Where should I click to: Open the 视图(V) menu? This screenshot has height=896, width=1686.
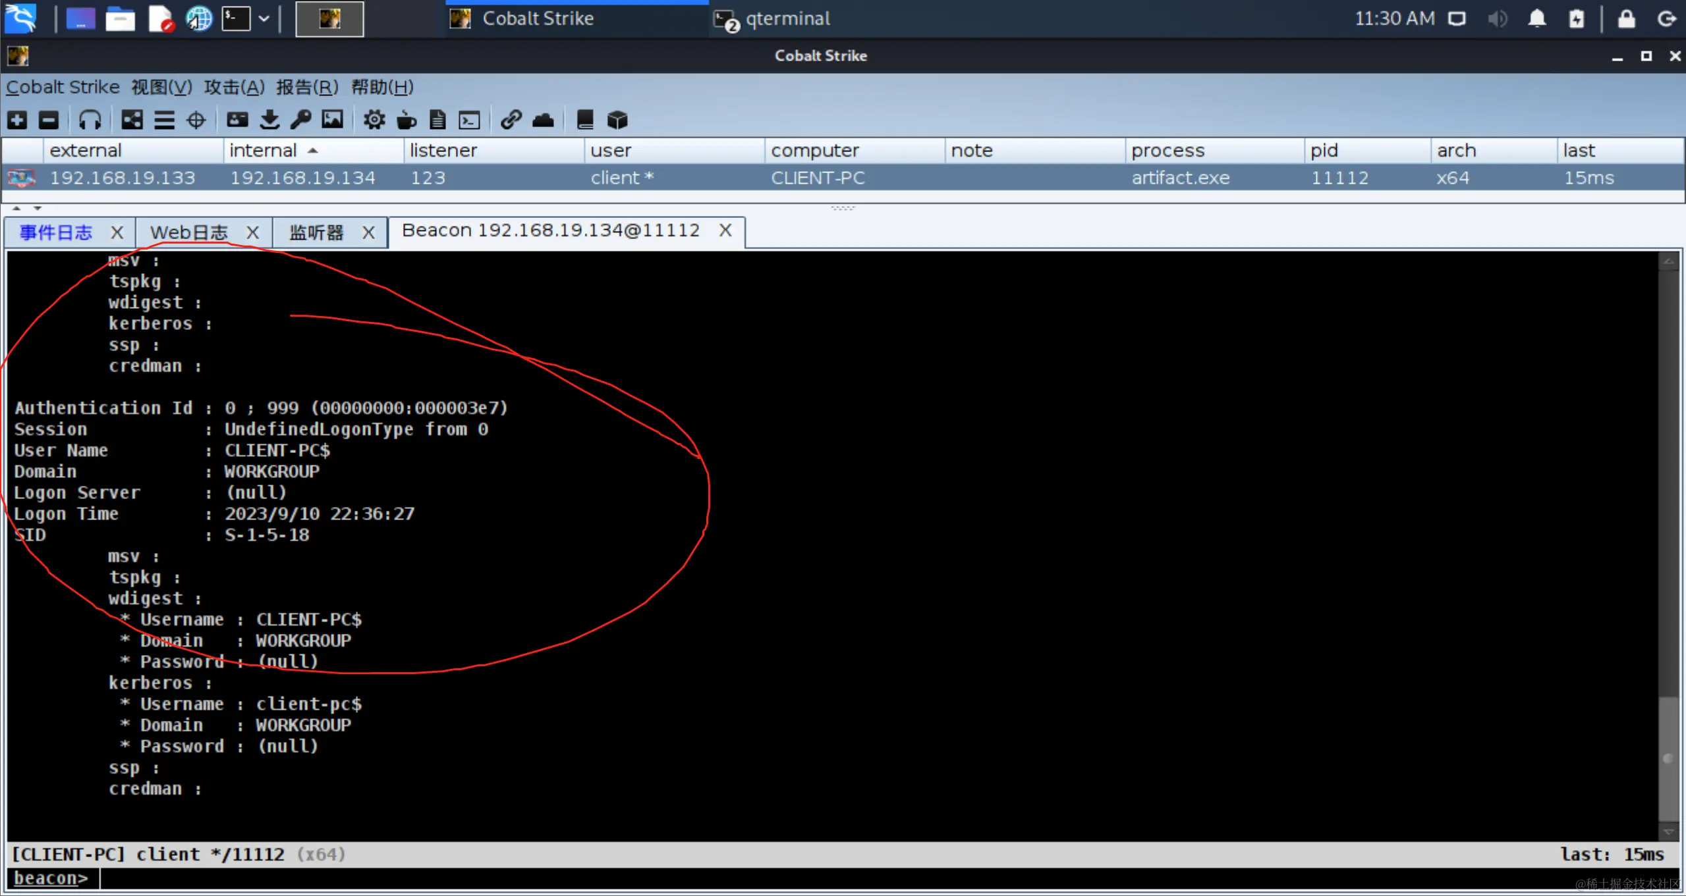[x=161, y=87]
